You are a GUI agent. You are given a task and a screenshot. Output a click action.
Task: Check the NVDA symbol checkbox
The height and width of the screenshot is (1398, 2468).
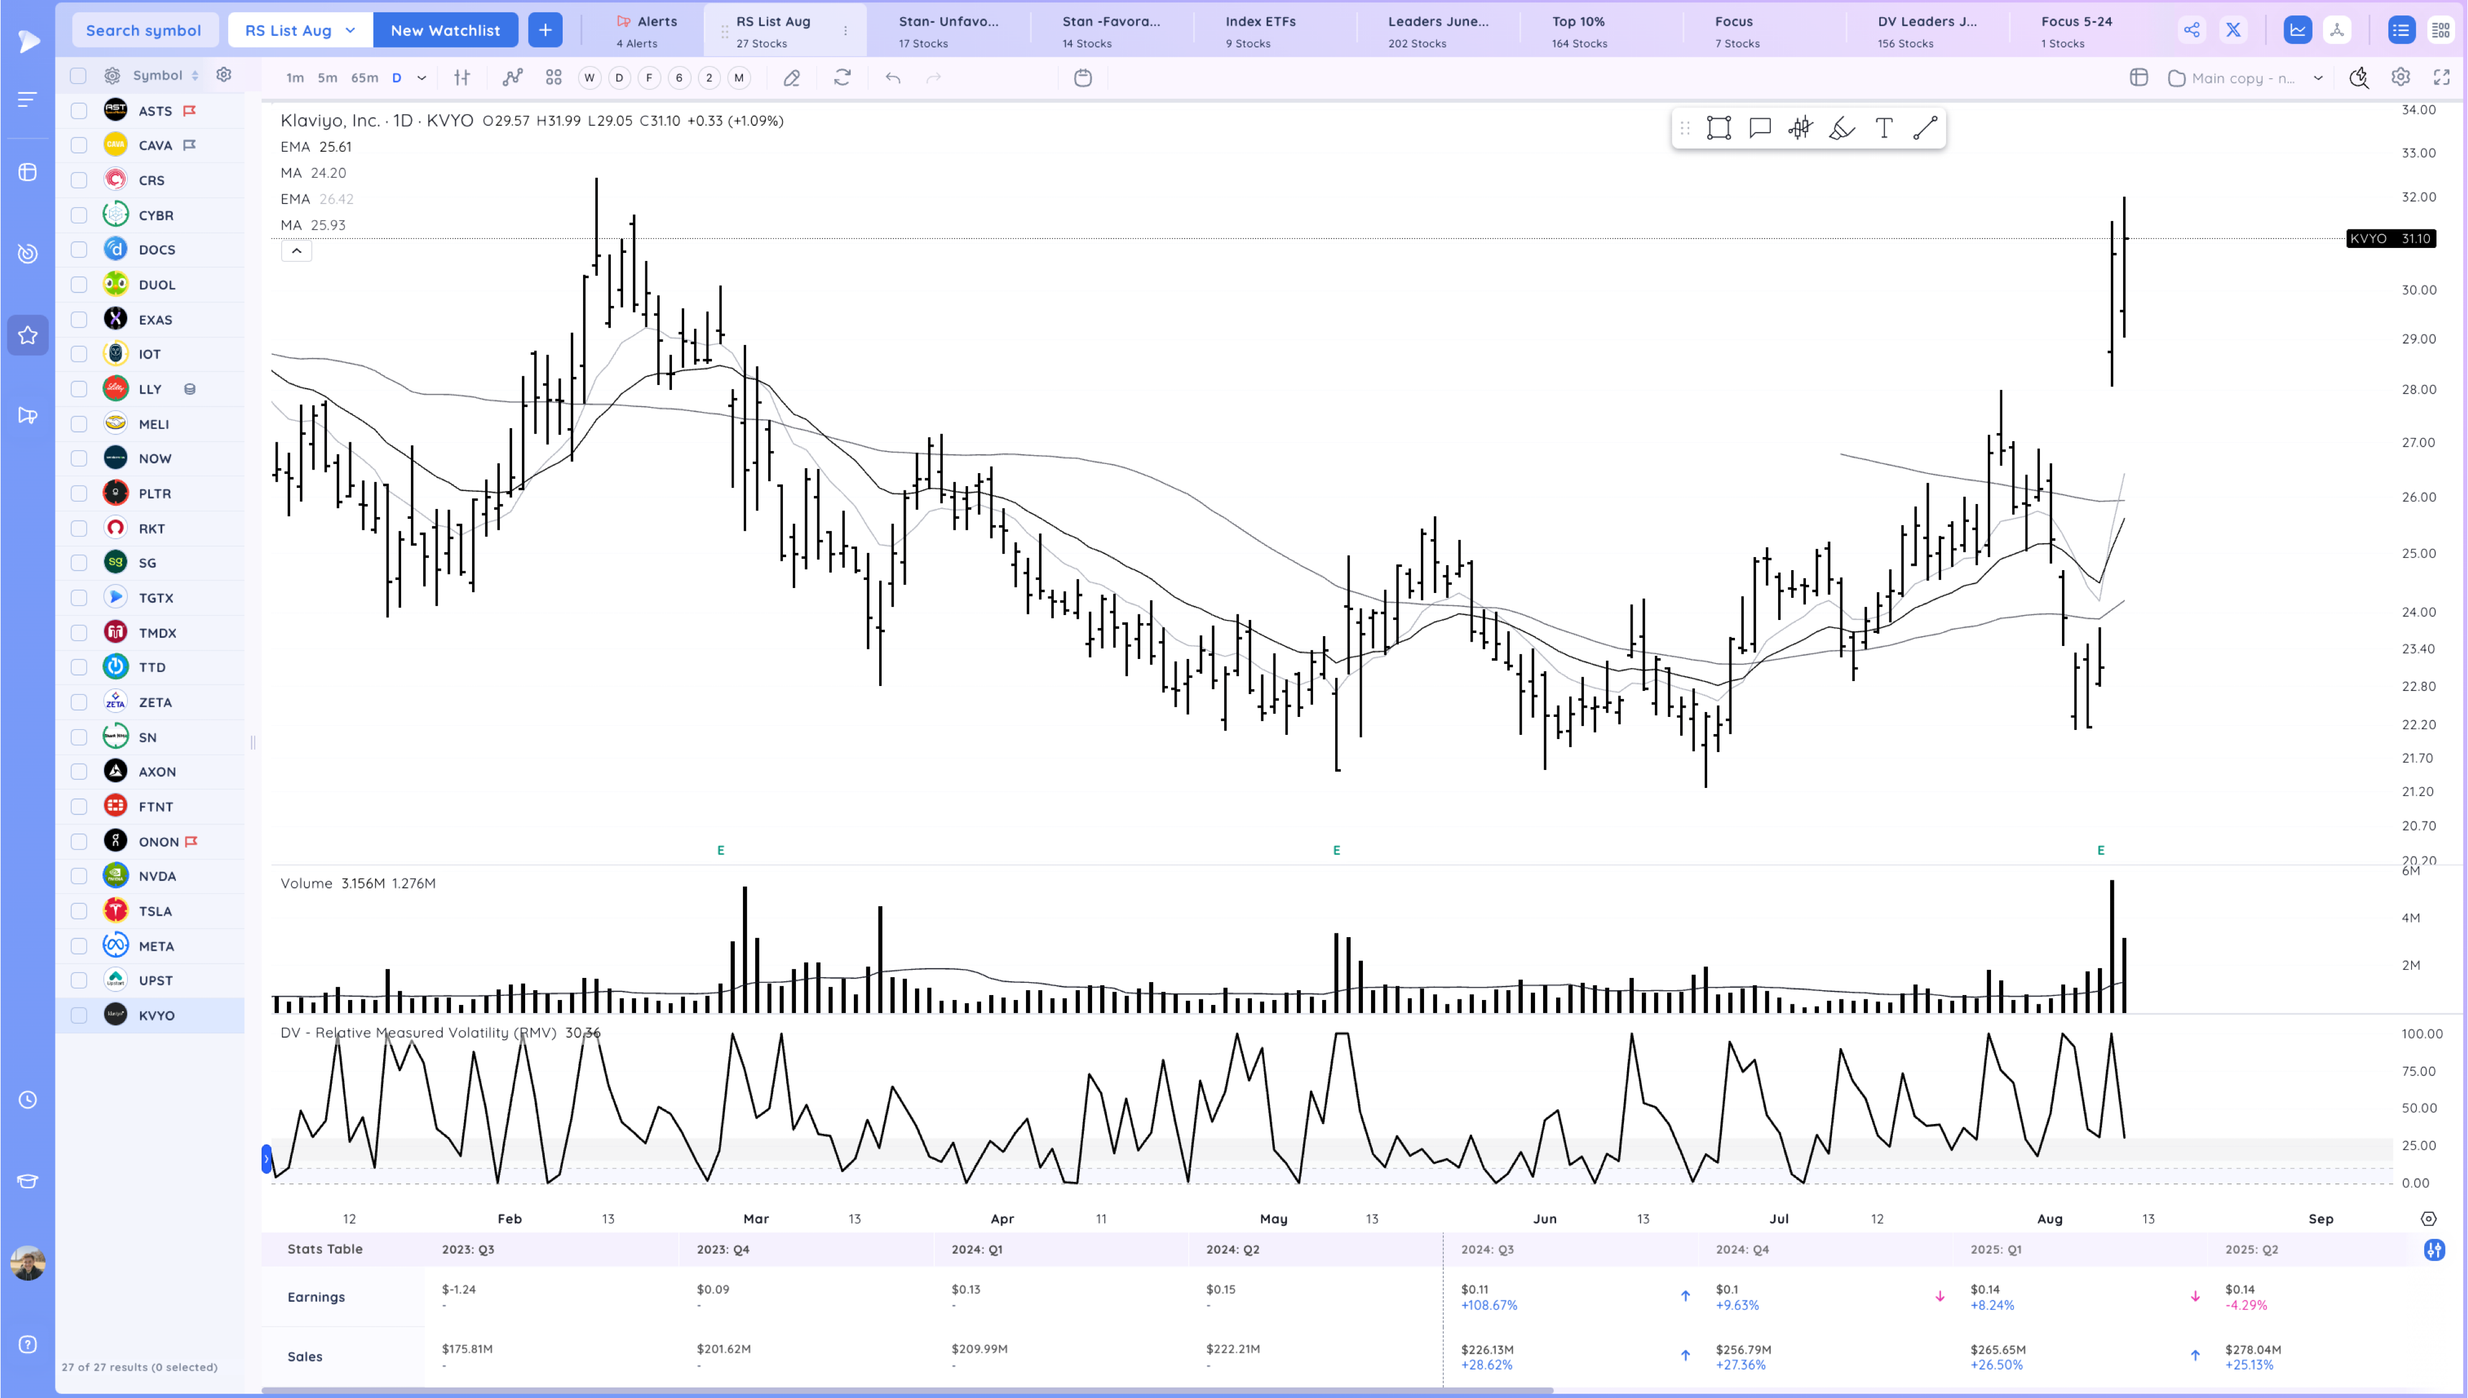click(79, 875)
